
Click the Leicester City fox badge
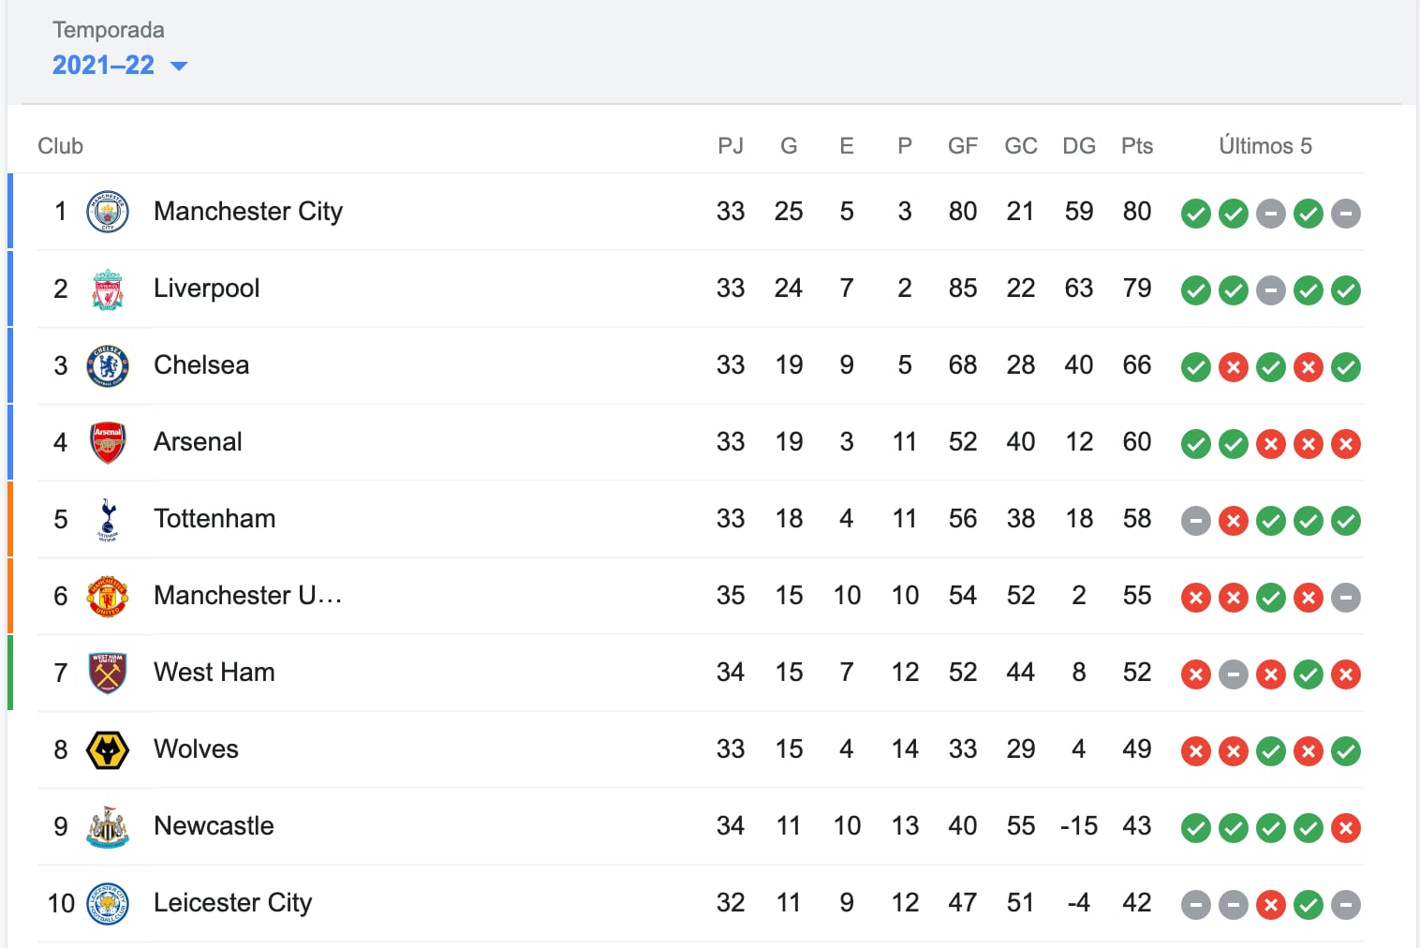(x=108, y=903)
